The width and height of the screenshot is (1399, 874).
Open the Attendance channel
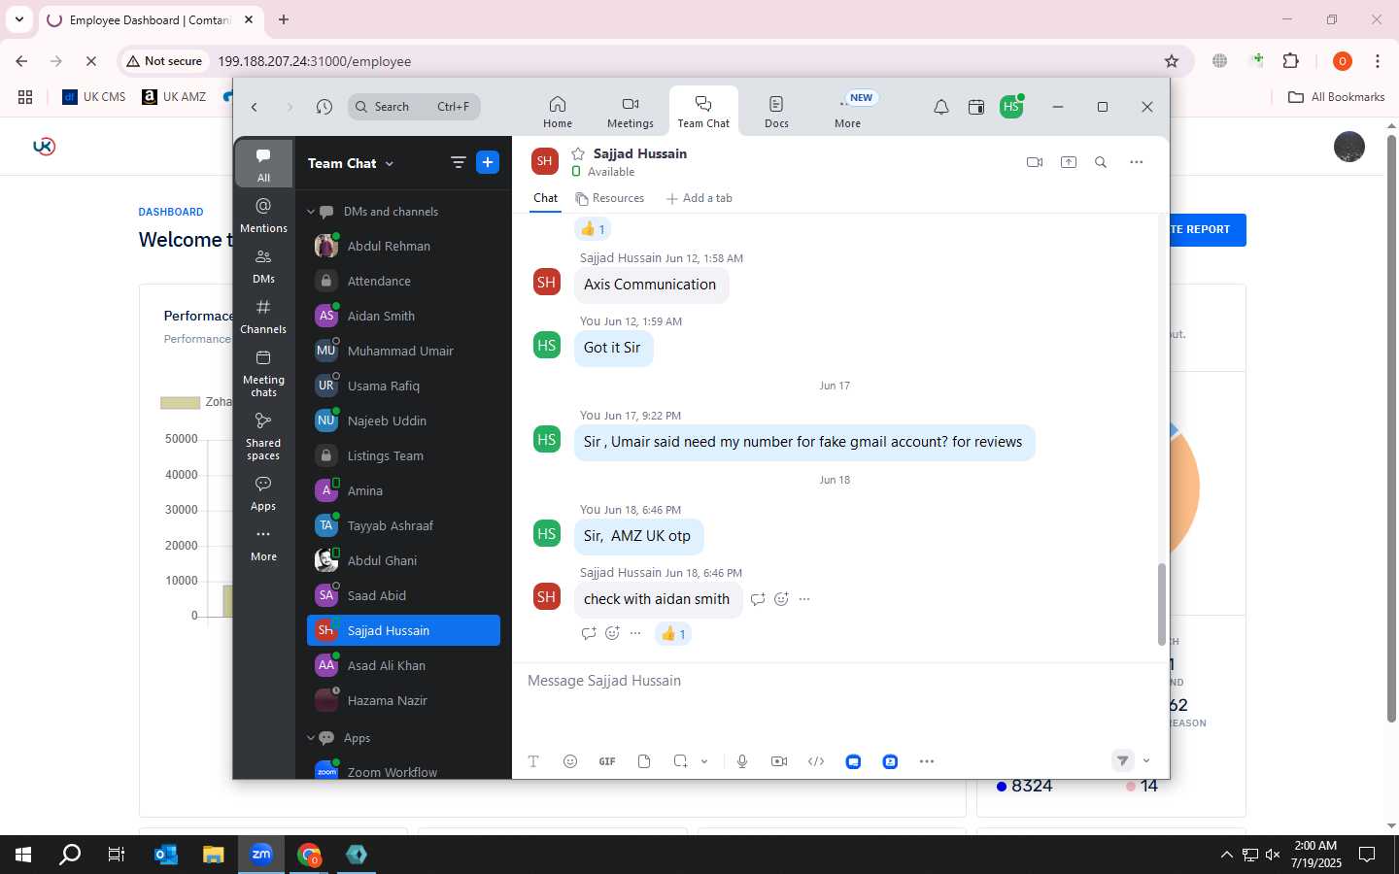[403, 281]
